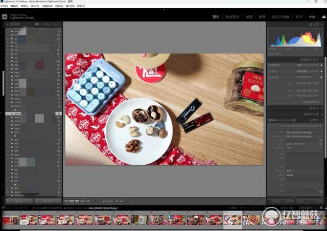Go forward using filmstrip right arrow
The image size is (327, 231).
pyautogui.click(x=26, y=208)
